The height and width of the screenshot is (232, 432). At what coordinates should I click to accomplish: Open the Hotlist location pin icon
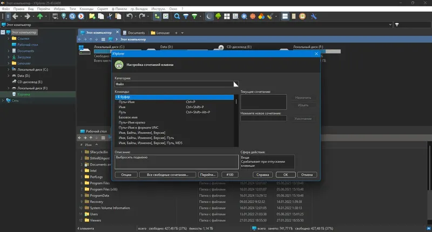click(x=64, y=17)
